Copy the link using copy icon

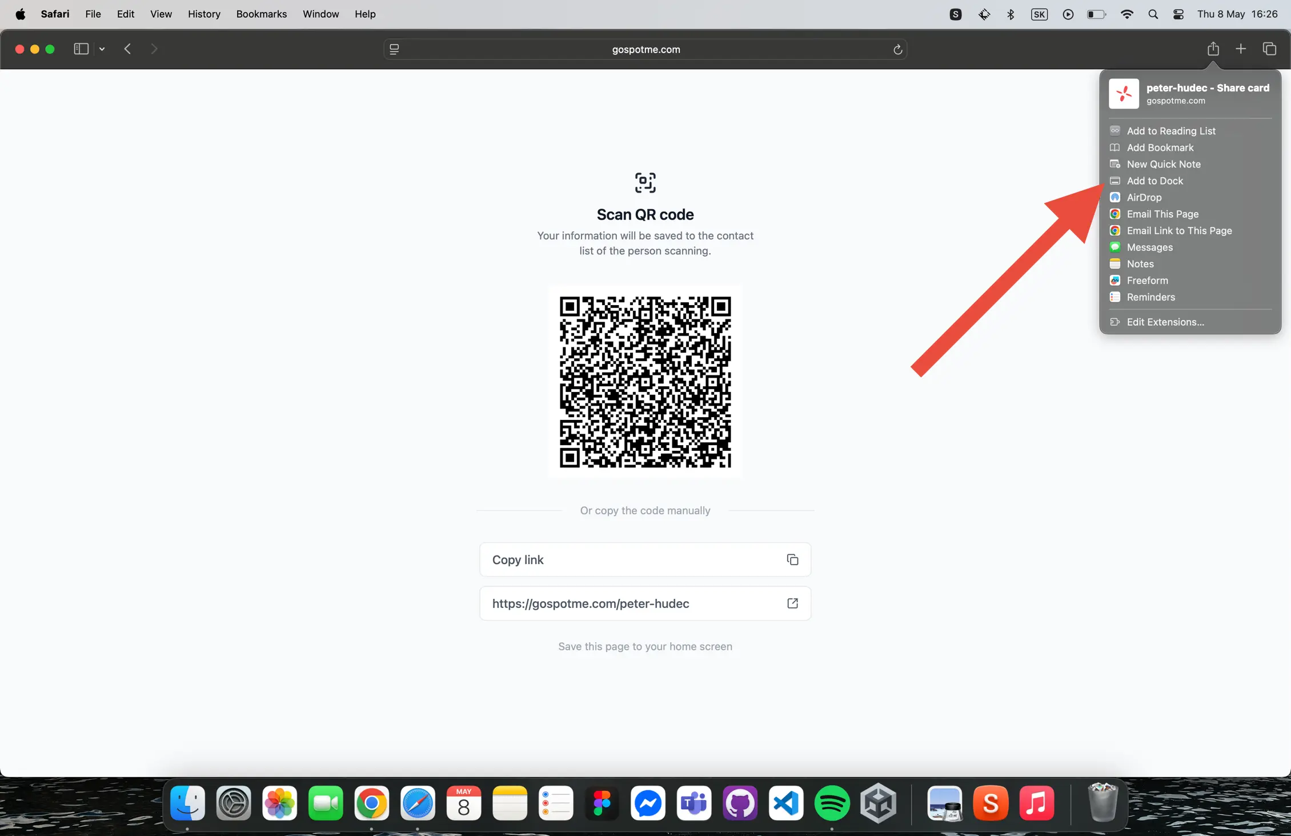(x=792, y=559)
